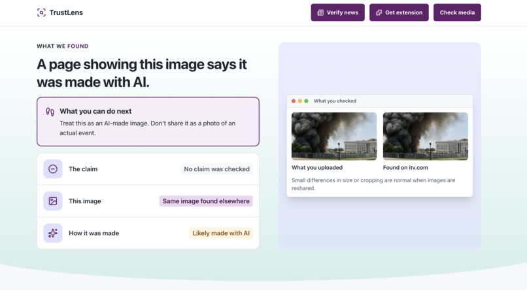Click the sparkles icon for How it was made
This screenshot has height=290, width=527.
coord(53,233)
